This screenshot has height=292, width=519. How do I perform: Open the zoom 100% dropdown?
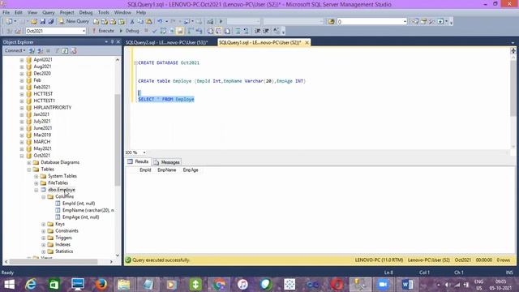tap(144, 152)
